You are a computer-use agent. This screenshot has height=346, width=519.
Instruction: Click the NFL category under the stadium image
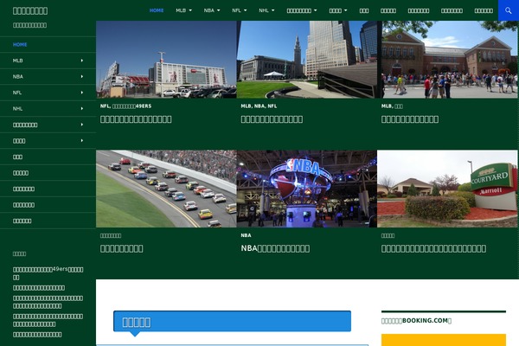click(x=105, y=106)
